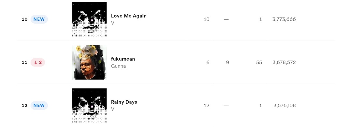Open the Rainy Days album cover
352x127 pixels.
89,106
